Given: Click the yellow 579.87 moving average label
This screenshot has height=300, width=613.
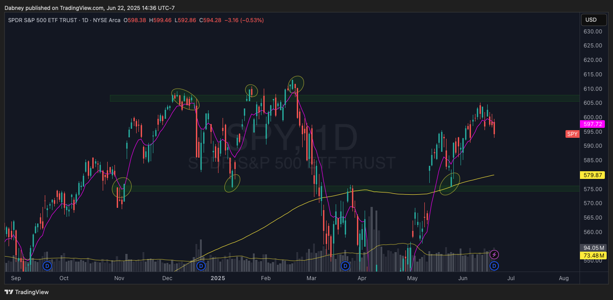Looking at the screenshot, I should coord(593,175).
